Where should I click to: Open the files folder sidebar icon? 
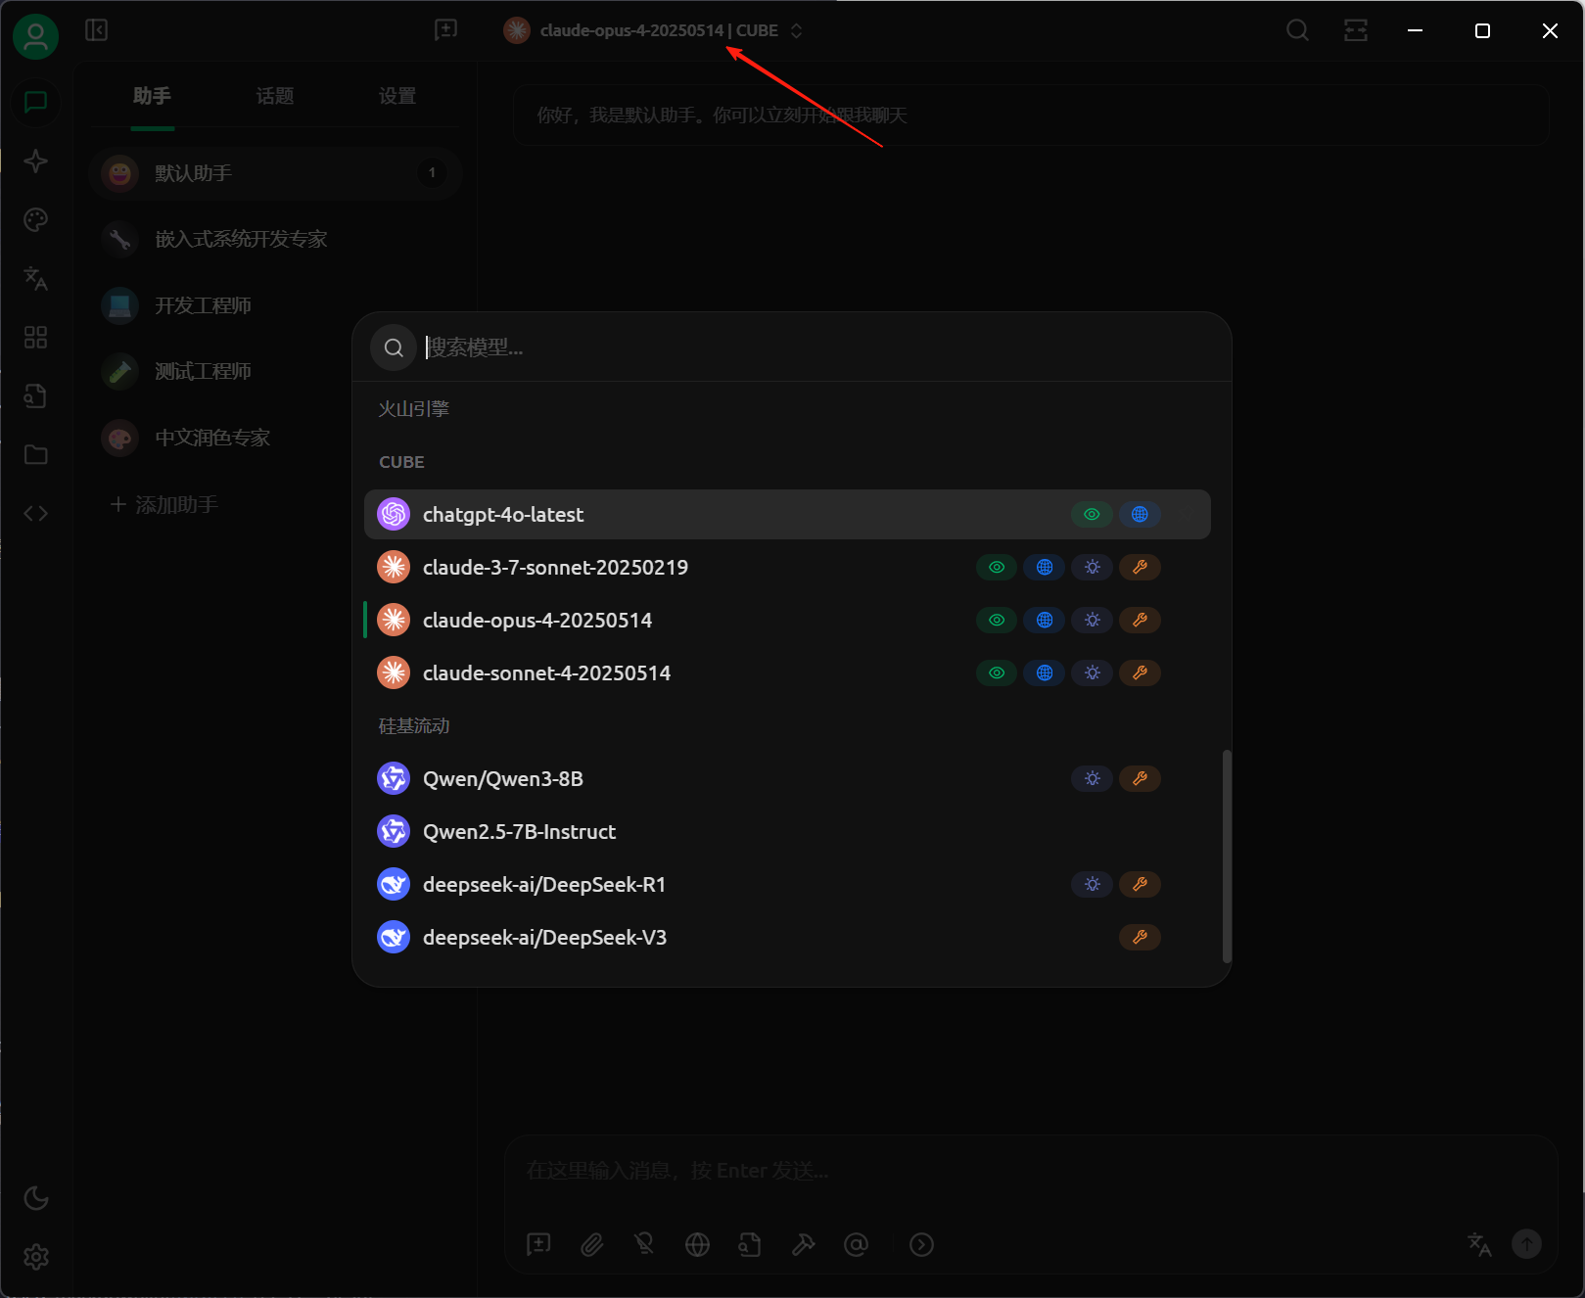click(35, 454)
